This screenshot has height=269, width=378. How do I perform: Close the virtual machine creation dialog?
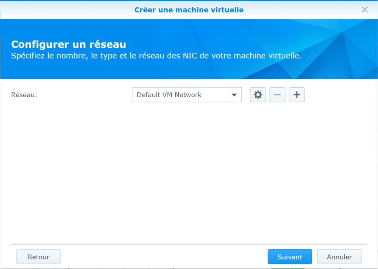click(365, 10)
